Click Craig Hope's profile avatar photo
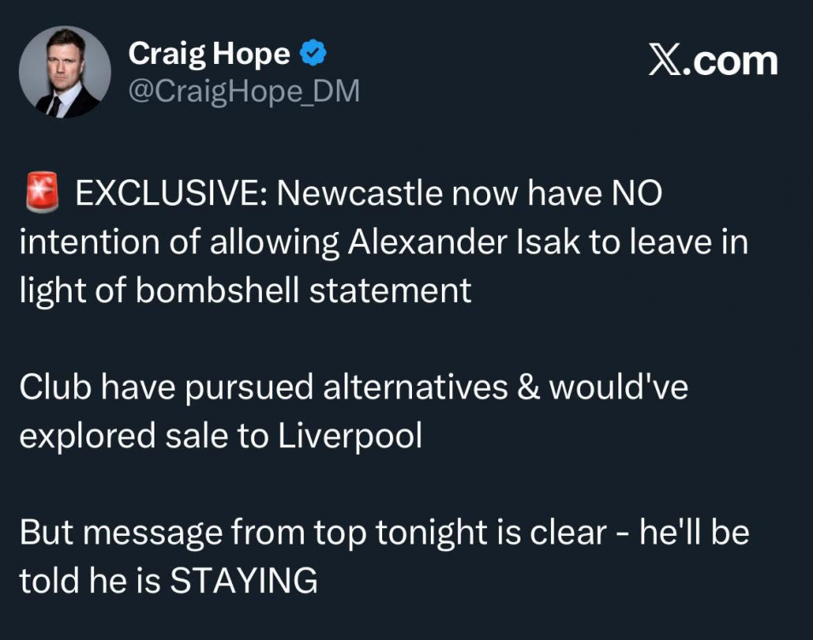This screenshot has height=640, width=813. [65, 72]
